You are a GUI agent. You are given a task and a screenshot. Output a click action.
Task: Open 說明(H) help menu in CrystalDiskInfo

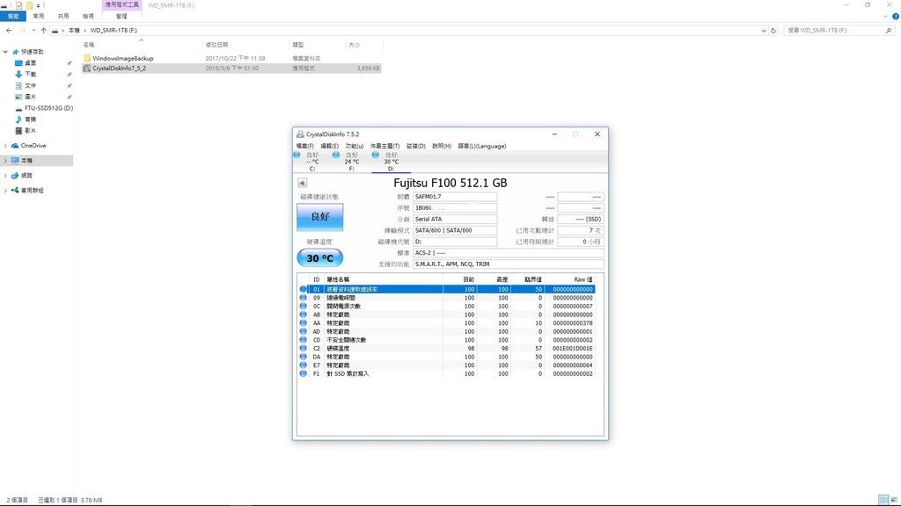pyautogui.click(x=442, y=147)
